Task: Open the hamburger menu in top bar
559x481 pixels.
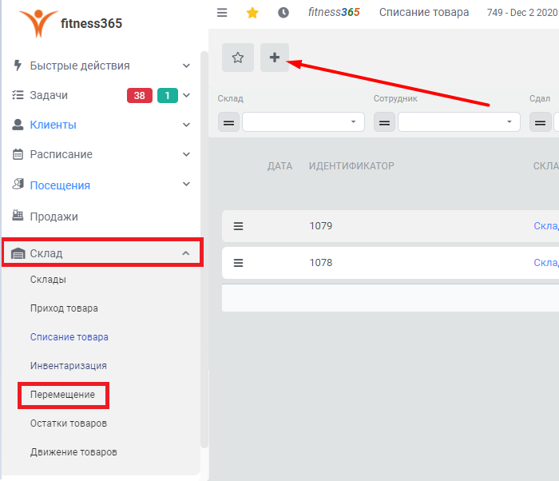Action: (x=222, y=13)
